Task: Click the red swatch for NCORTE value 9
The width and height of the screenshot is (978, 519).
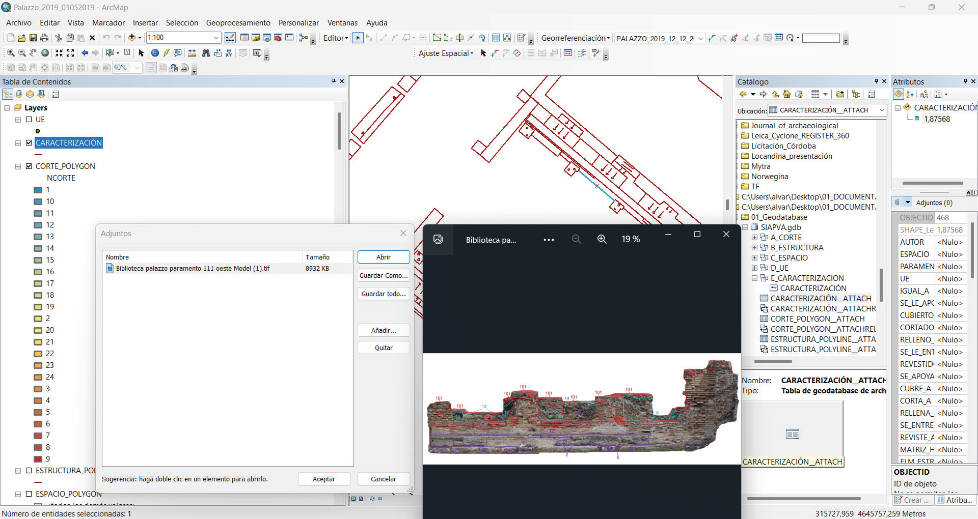Action: (38, 459)
